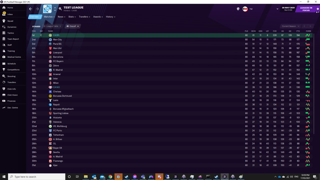This screenshot has width=320, height=180.
Task: Sort table by PTS column header
Action: pos(298,31)
